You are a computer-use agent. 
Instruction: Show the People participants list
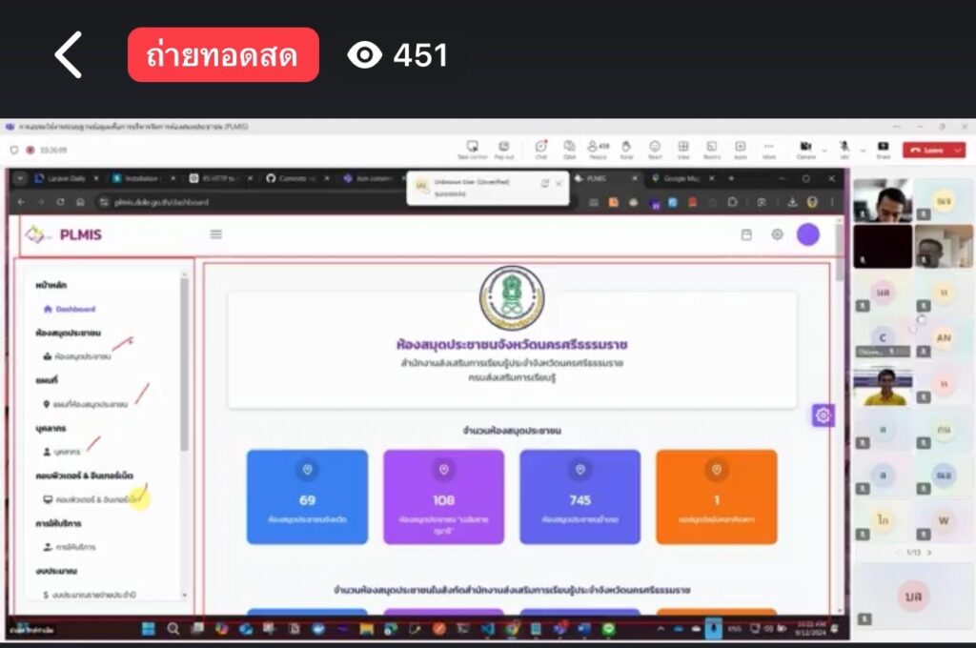point(598,149)
